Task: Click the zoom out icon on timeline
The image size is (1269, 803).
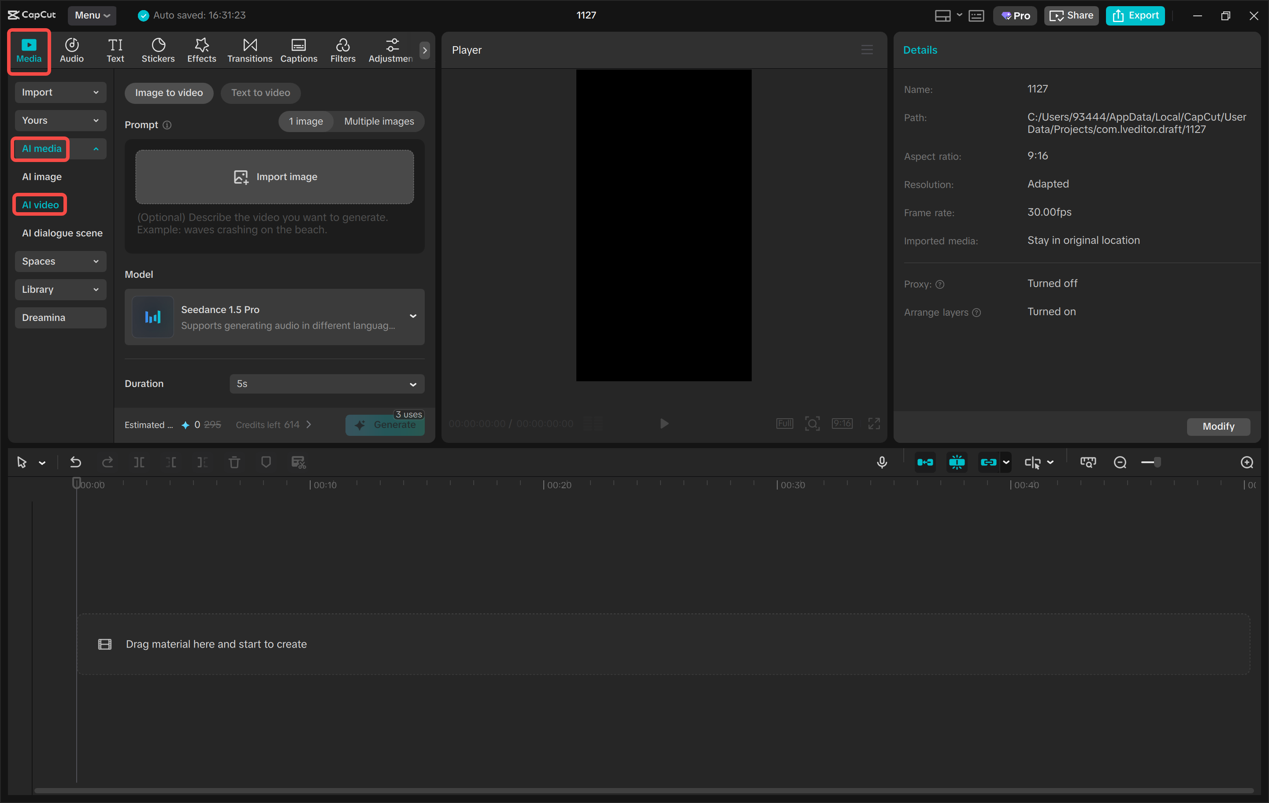Action: (x=1120, y=462)
